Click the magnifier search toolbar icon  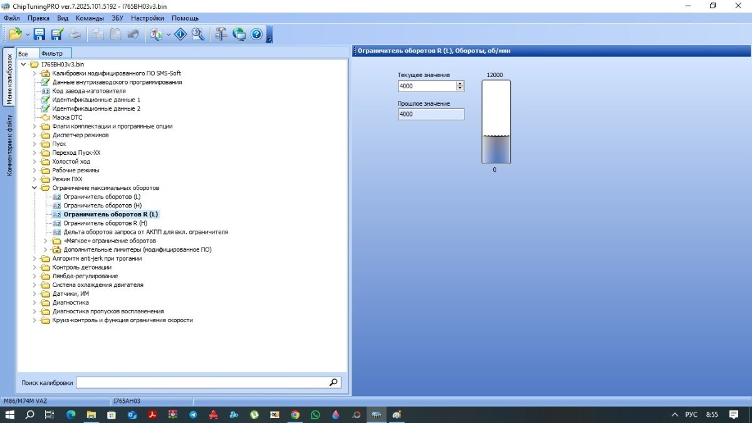coord(198,34)
